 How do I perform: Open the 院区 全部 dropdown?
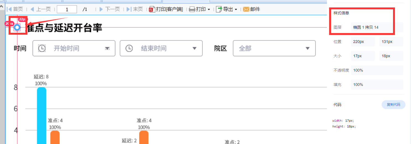click(x=274, y=48)
